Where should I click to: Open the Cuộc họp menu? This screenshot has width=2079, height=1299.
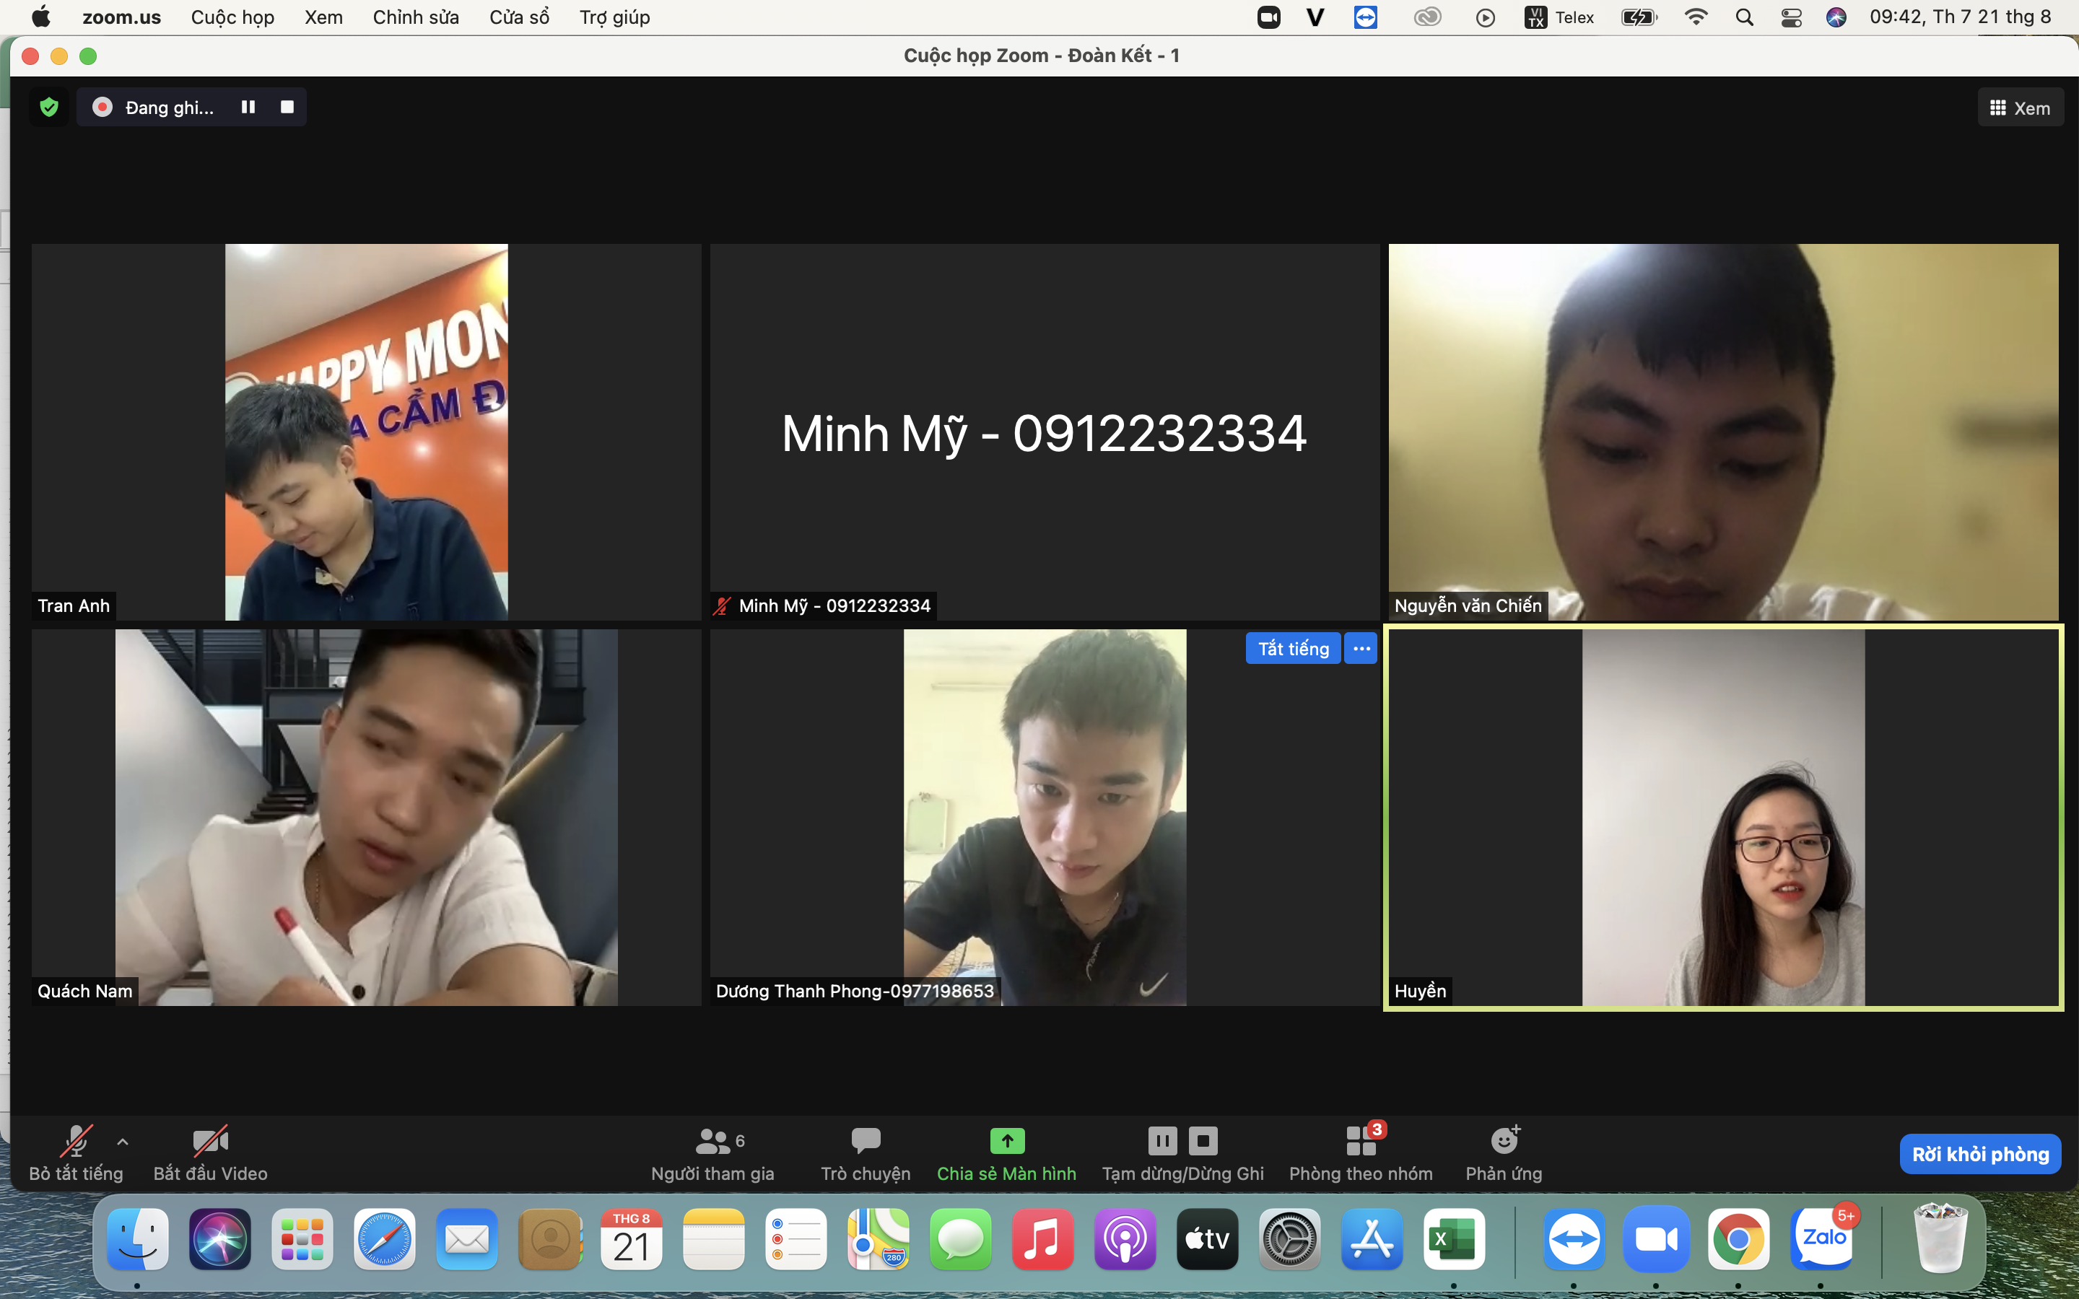pos(232,17)
